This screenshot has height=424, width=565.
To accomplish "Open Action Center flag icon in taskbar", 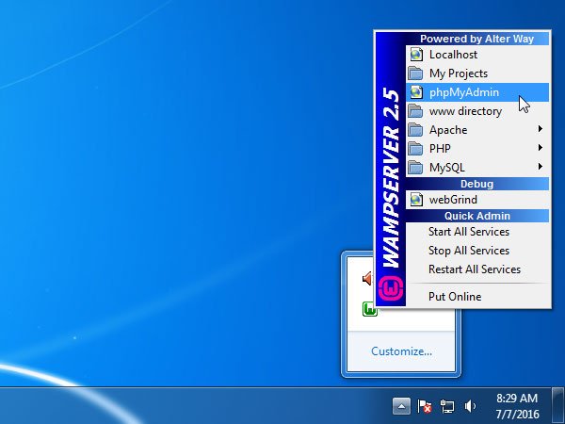I will (x=425, y=406).
